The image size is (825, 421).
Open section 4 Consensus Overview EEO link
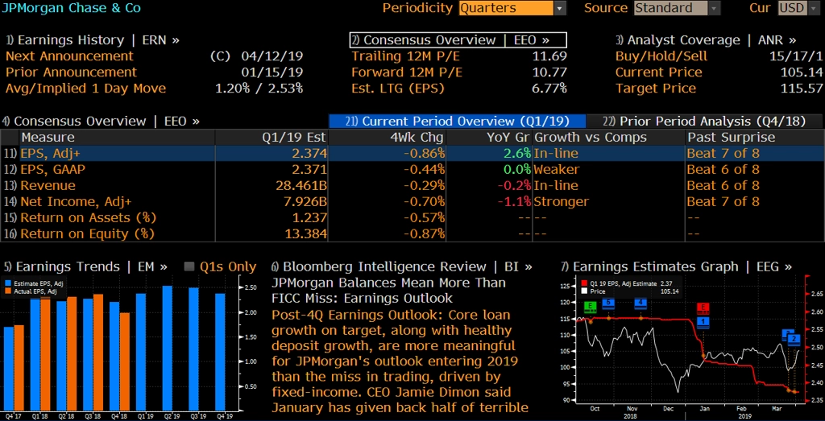101,122
